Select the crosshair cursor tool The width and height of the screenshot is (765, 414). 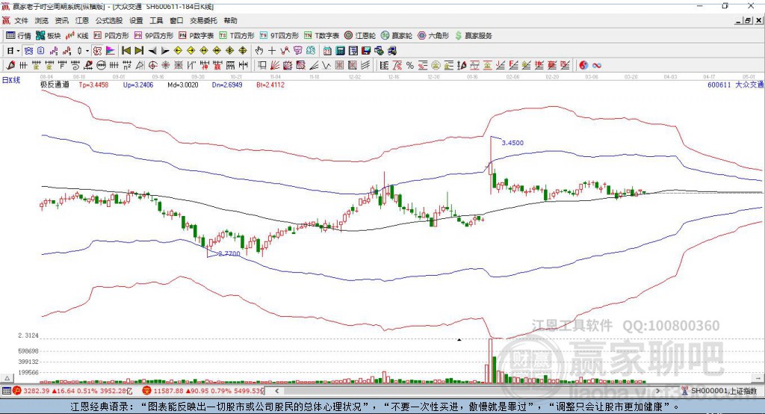click(x=272, y=51)
